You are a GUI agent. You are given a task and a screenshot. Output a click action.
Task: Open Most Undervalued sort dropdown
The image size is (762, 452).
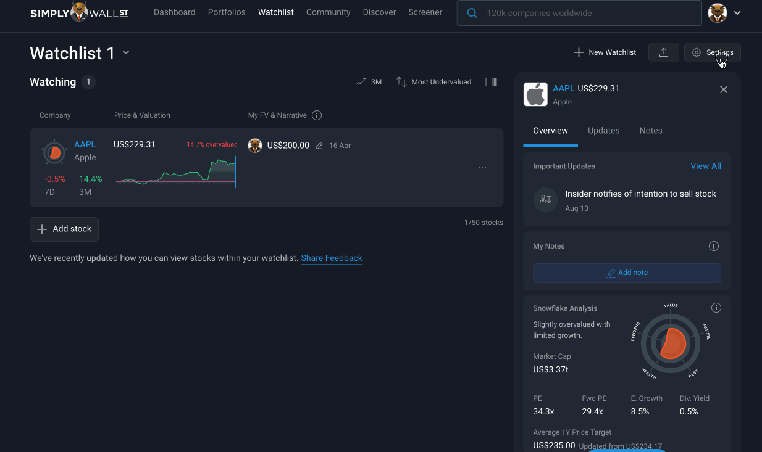pyautogui.click(x=433, y=82)
